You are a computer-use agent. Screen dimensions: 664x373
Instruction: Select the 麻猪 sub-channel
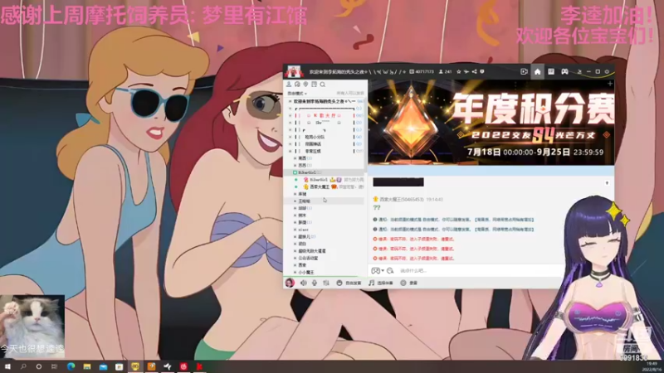302,194
